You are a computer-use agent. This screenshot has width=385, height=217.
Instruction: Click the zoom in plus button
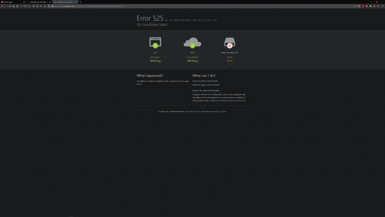click(x=29, y=6)
